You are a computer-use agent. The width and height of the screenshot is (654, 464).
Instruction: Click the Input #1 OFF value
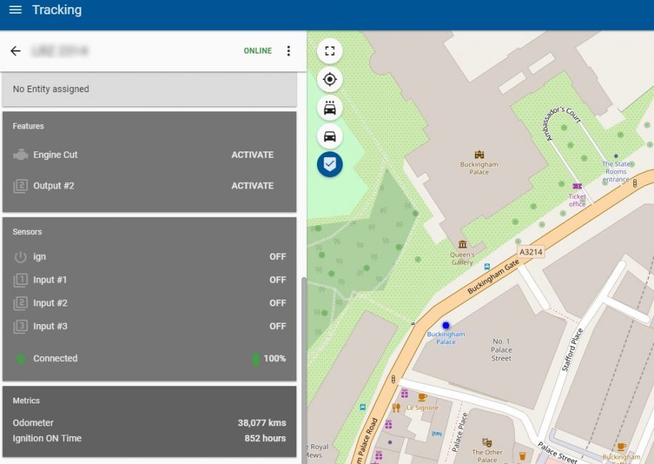click(x=277, y=280)
